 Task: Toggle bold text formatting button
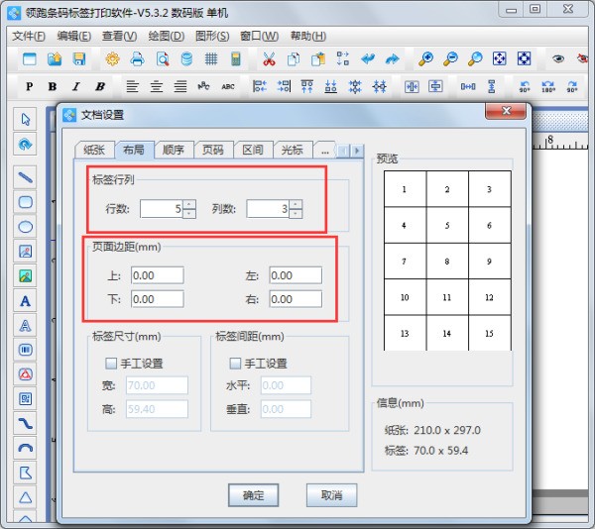coord(52,86)
